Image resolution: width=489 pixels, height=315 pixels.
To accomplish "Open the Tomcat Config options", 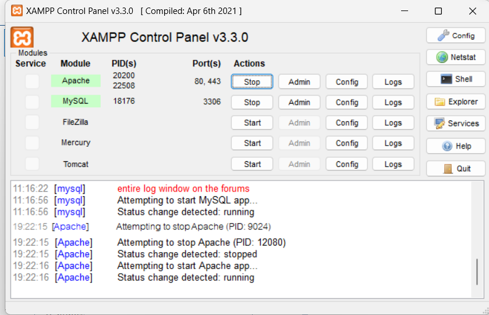I will (x=346, y=164).
